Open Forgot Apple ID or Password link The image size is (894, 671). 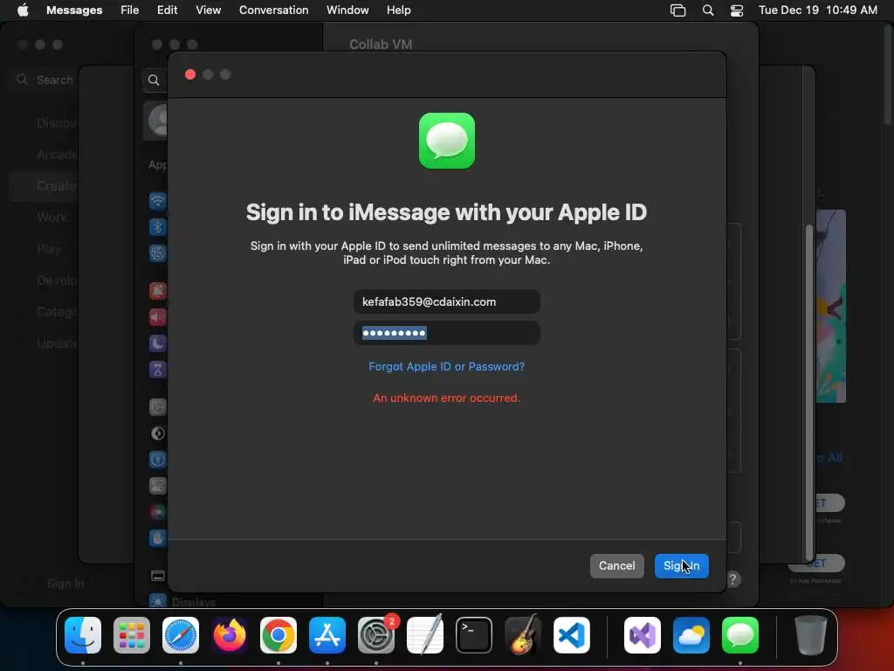pyautogui.click(x=446, y=366)
